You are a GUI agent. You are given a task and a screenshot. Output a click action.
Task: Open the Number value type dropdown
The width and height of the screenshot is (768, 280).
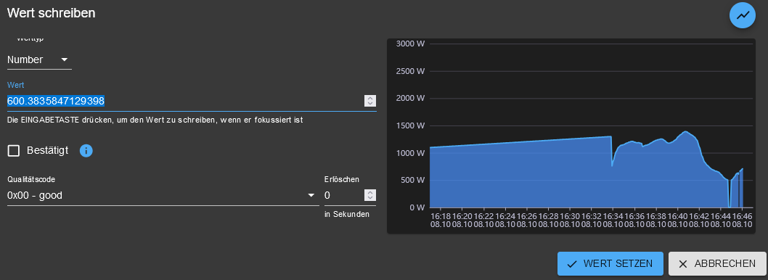39,59
